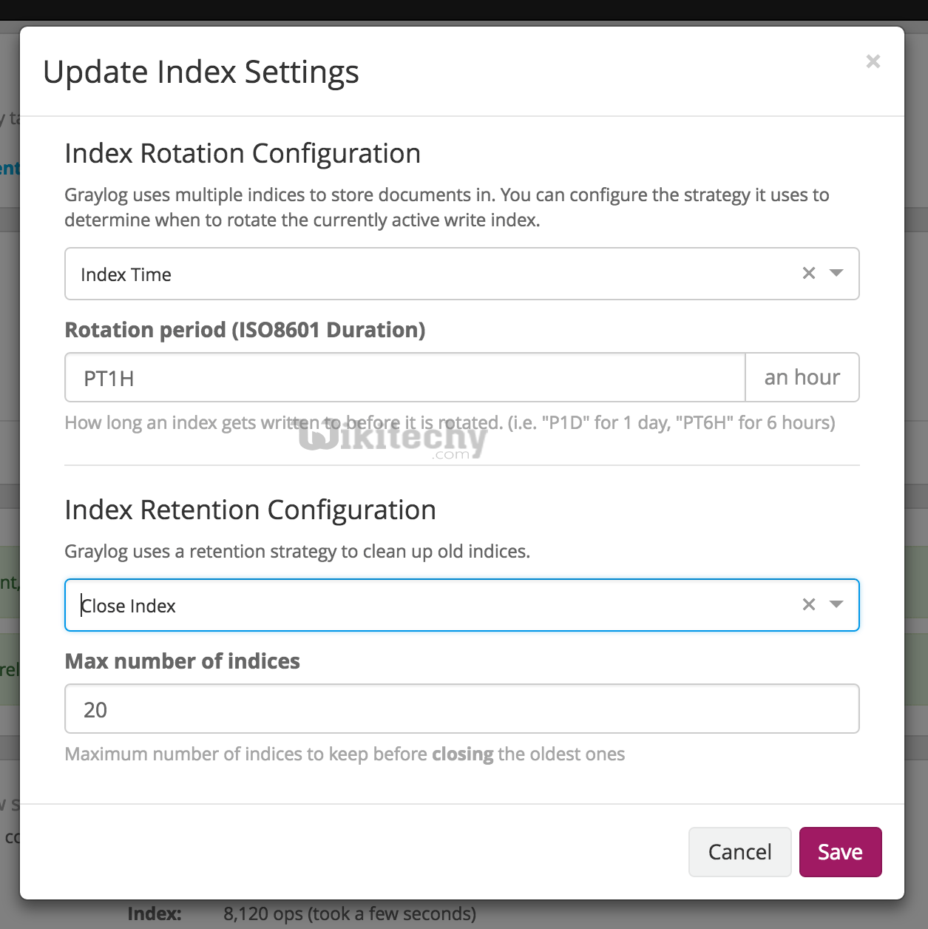928x929 pixels.
Task: Click the Close Index selected value text
Action: 129,605
